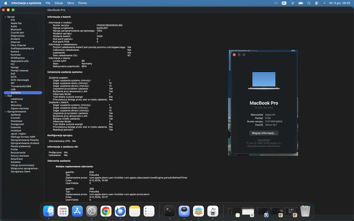This screenshot has width=354, height=221.
Task: Click the Liczba cykli value 86
Action: (83, 61)
